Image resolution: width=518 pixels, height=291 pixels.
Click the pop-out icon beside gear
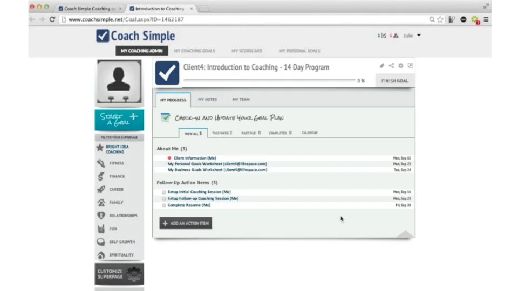tap(410, 66)
